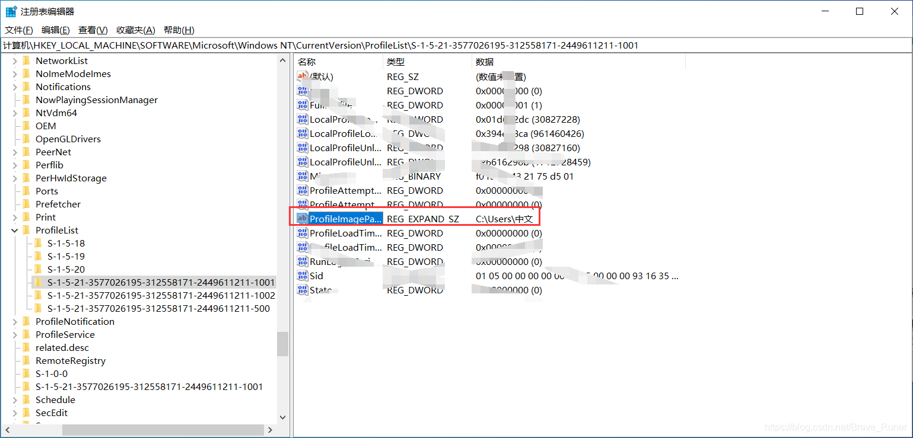Expand the PerHwIdStorage key
Viewport: 913px width, 438px height.
pyautogui.click(x=15, y=178)
